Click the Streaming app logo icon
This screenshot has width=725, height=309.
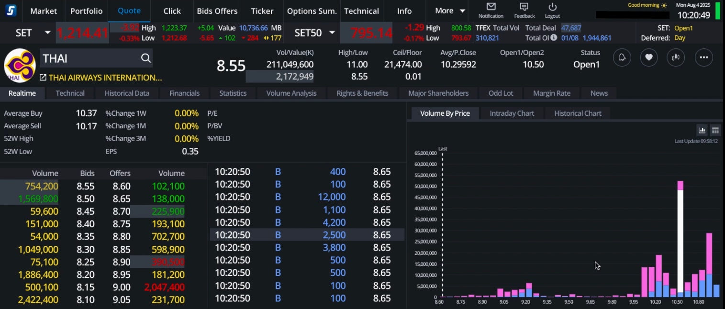tap(10, 11)
